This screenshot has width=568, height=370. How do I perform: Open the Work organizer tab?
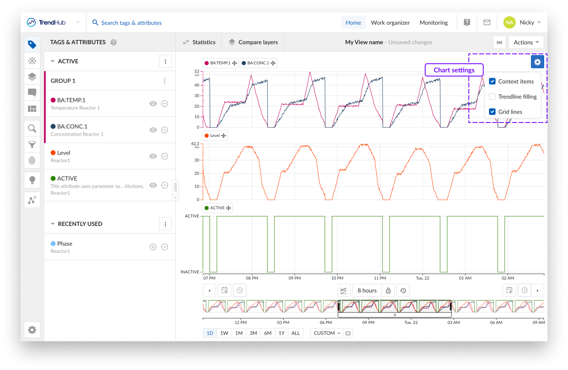[390, 23]
